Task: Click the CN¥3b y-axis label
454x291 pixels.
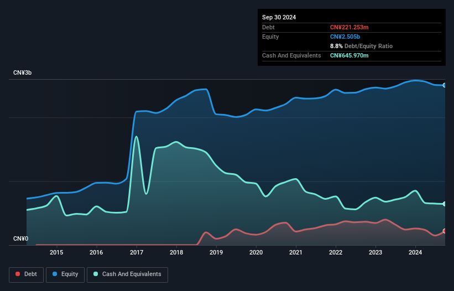Action: (22, 72)
